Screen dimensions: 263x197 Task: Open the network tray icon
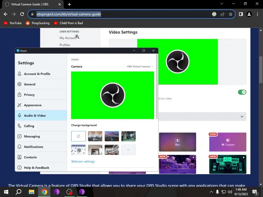224,192
